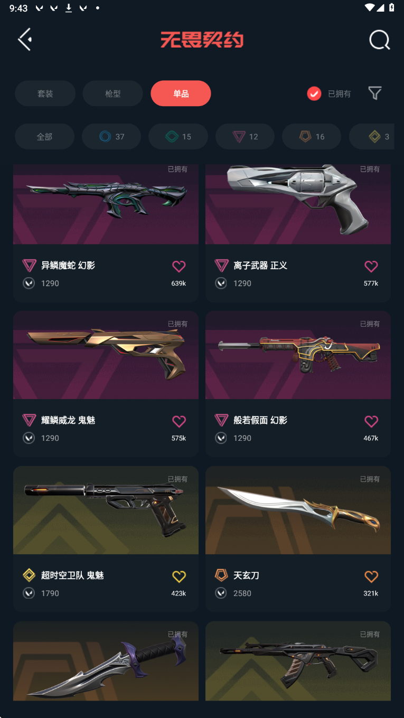
Task: Filter by pink triangle tier 12
Action: coord(245,137)
